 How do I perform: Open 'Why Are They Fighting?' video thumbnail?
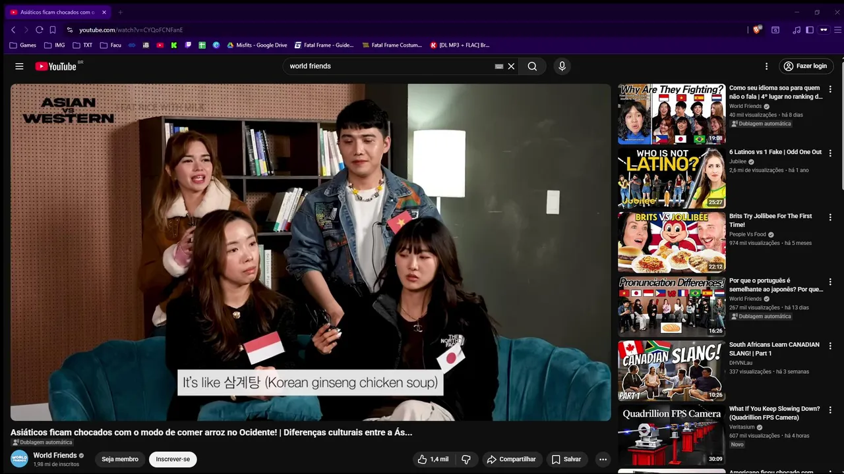coord(671,114)
